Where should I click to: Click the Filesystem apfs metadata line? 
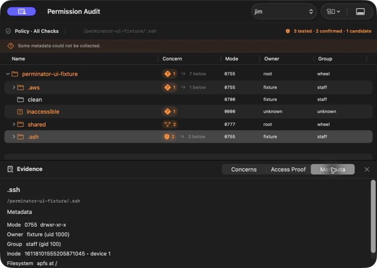32,263
